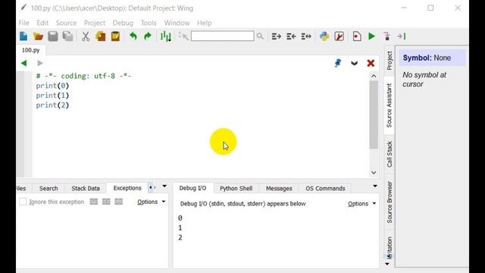
Task: Tick the Ignore this exception checkbox
Action: point(23,202)
